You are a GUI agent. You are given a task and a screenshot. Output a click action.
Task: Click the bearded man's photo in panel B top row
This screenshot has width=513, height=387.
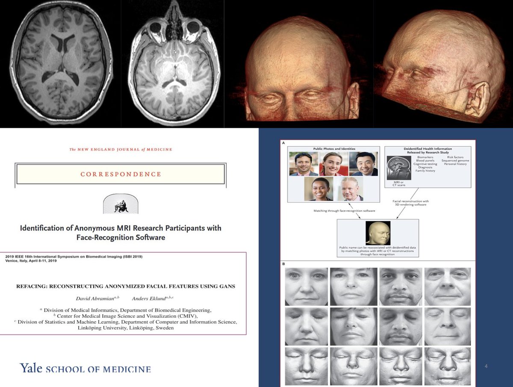401,287
